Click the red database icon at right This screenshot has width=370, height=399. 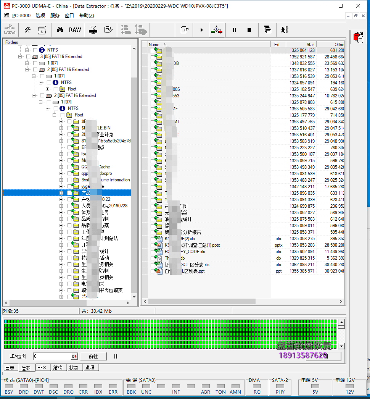point(358,37)
